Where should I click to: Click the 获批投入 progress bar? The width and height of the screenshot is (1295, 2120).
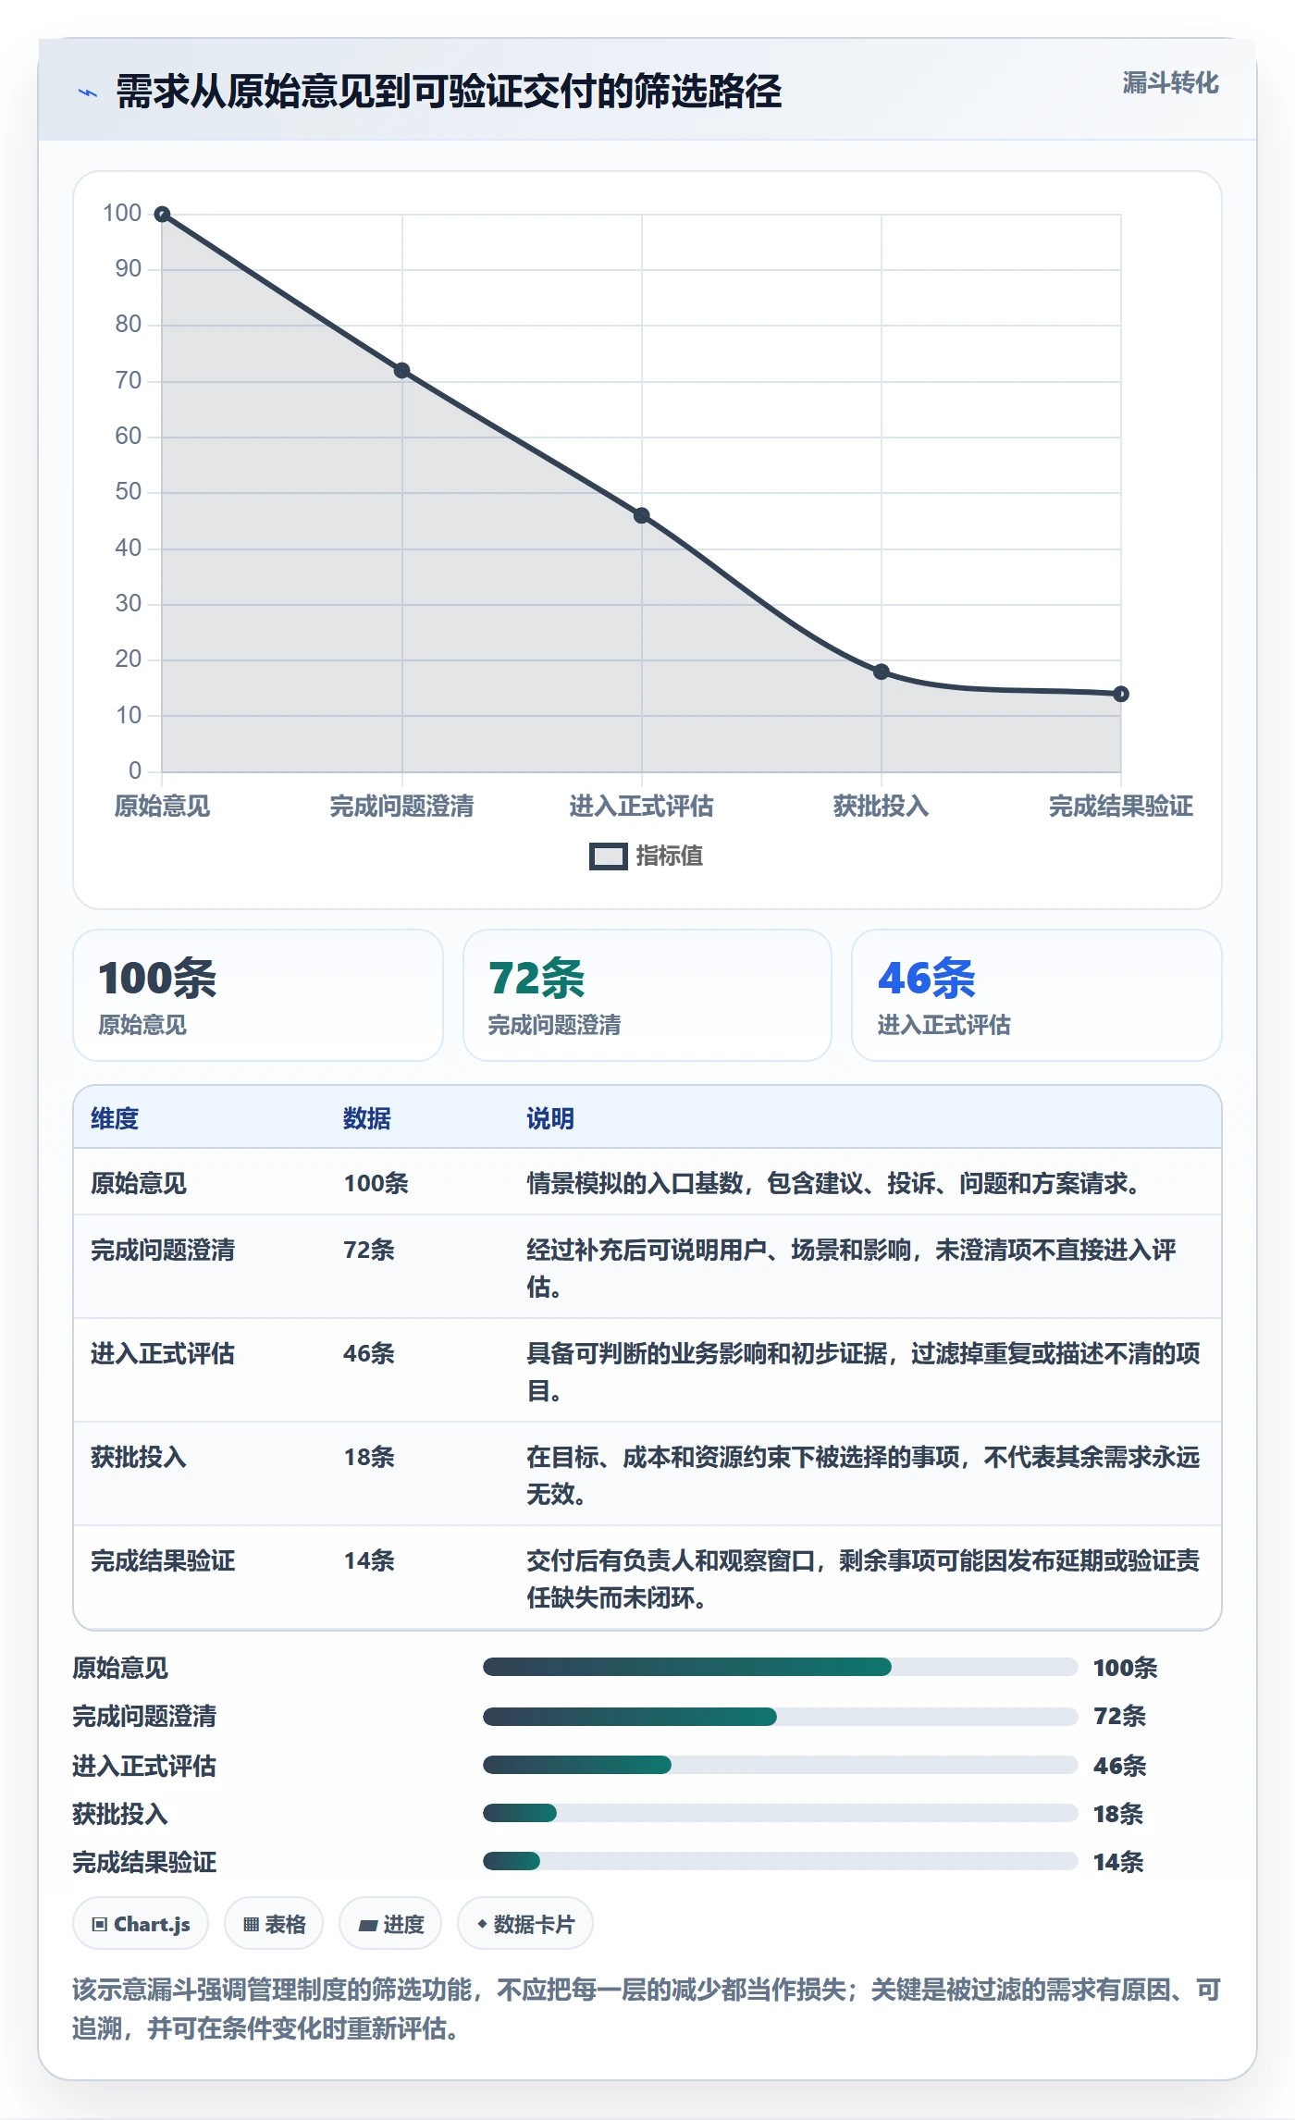(780, 1813)
